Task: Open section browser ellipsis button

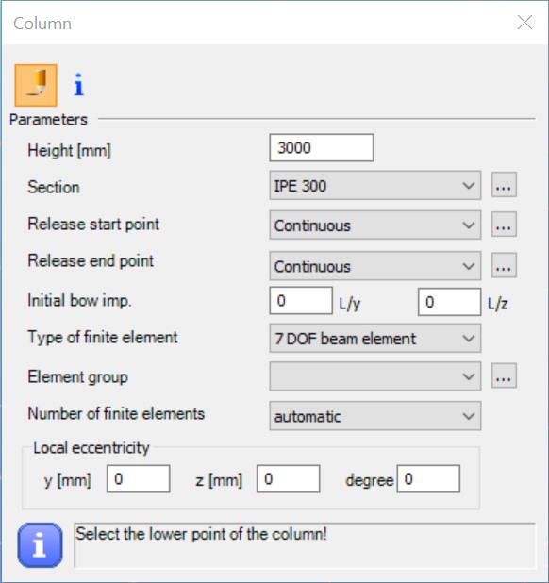Action: 504,184
